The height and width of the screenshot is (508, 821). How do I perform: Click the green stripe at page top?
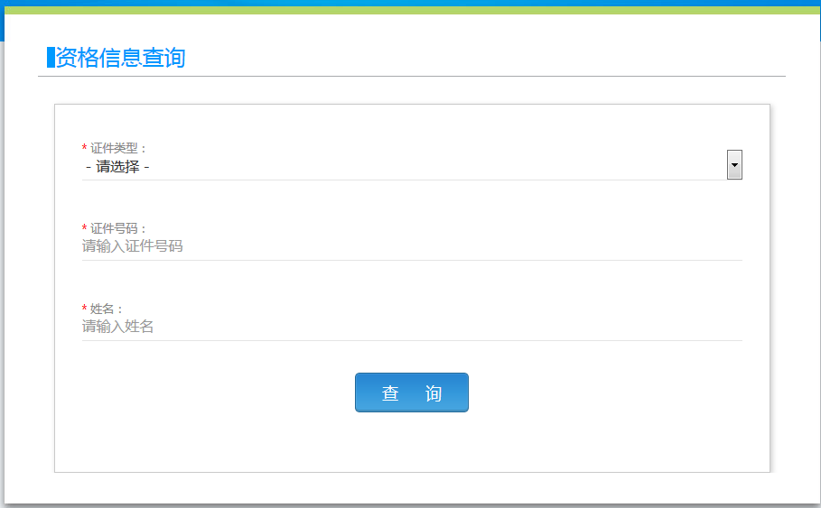[x=410, y=11]
